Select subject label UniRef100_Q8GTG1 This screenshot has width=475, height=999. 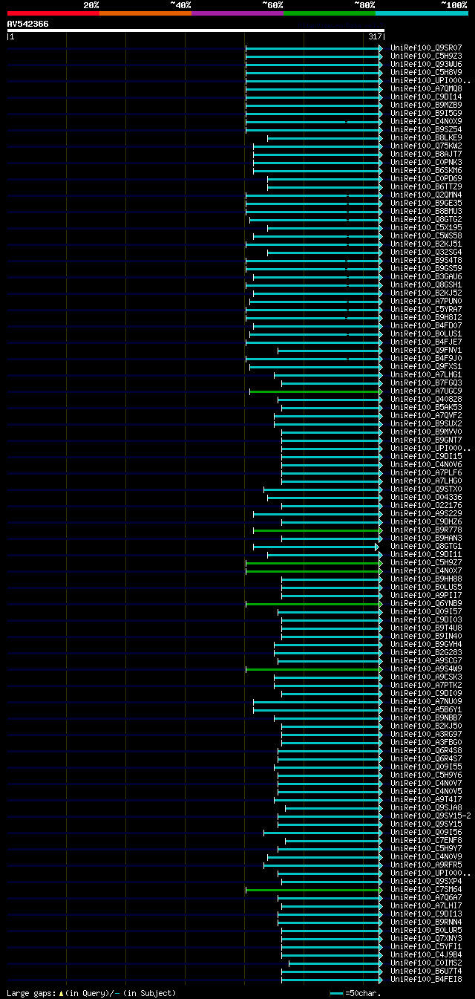[x=425, y=547]
